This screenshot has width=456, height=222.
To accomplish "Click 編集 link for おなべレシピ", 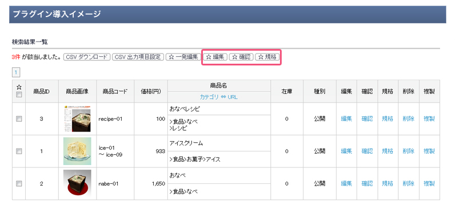I will [x=346, y=118].
